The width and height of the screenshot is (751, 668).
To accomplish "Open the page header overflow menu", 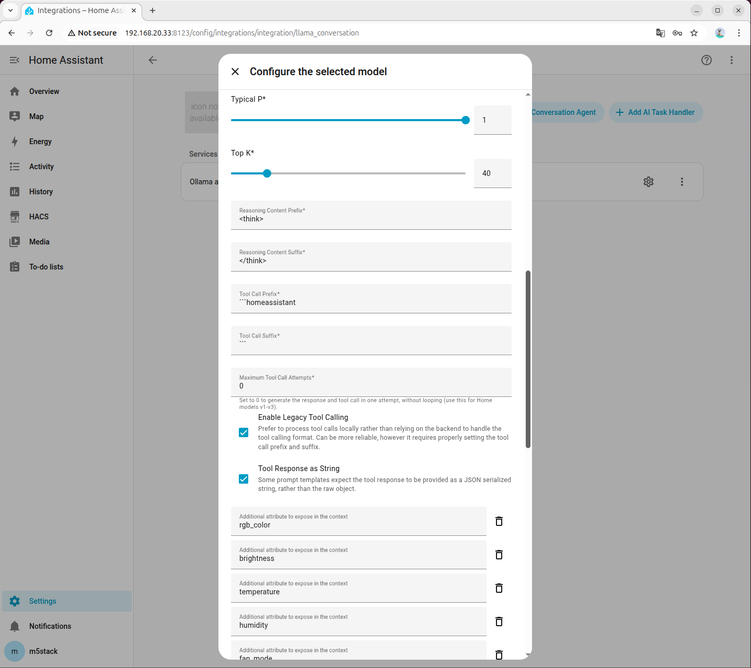I will (x=732, y=60).
